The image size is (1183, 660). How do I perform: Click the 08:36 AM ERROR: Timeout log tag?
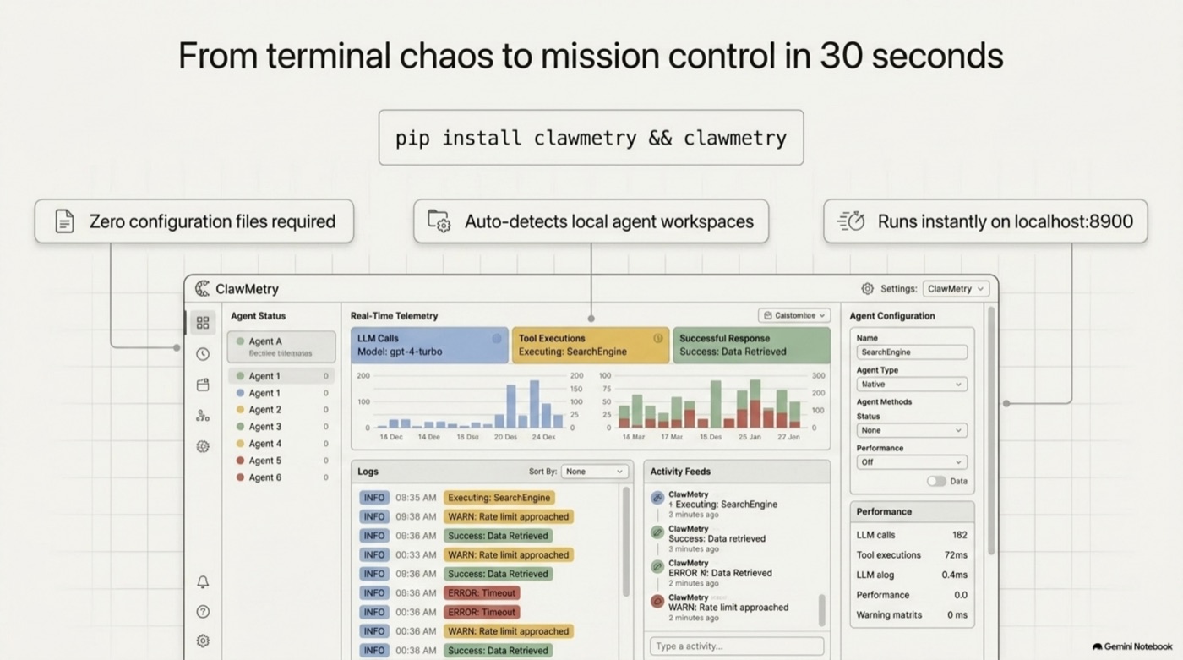(x=482, y=592)
